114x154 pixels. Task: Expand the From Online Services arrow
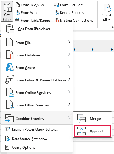(x=69, y=92)
